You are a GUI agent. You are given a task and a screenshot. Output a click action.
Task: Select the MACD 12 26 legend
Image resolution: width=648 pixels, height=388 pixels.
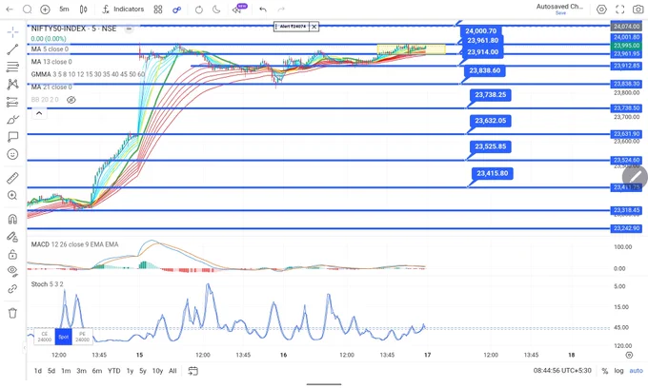[74, 244]
